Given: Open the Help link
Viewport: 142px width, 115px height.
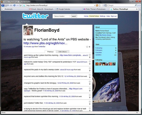Looking at the screenshot, I should (x=108, y=16).
